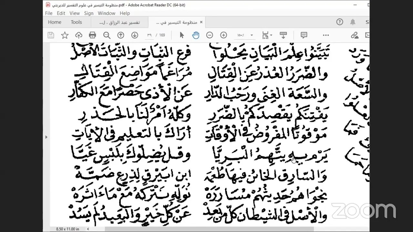Open the Help question icon
413x232 pixels.
339,22
